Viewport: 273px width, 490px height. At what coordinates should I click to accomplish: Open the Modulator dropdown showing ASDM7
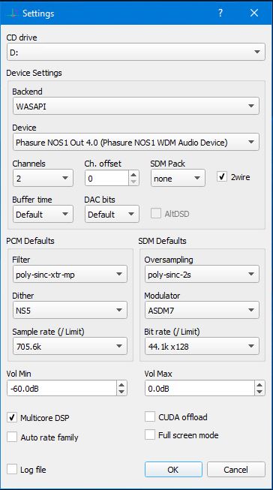point(202,310)
